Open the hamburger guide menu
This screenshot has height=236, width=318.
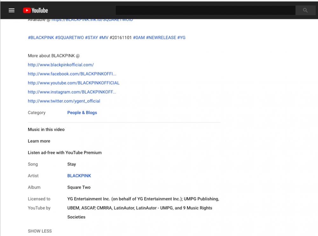coord(12,10)
